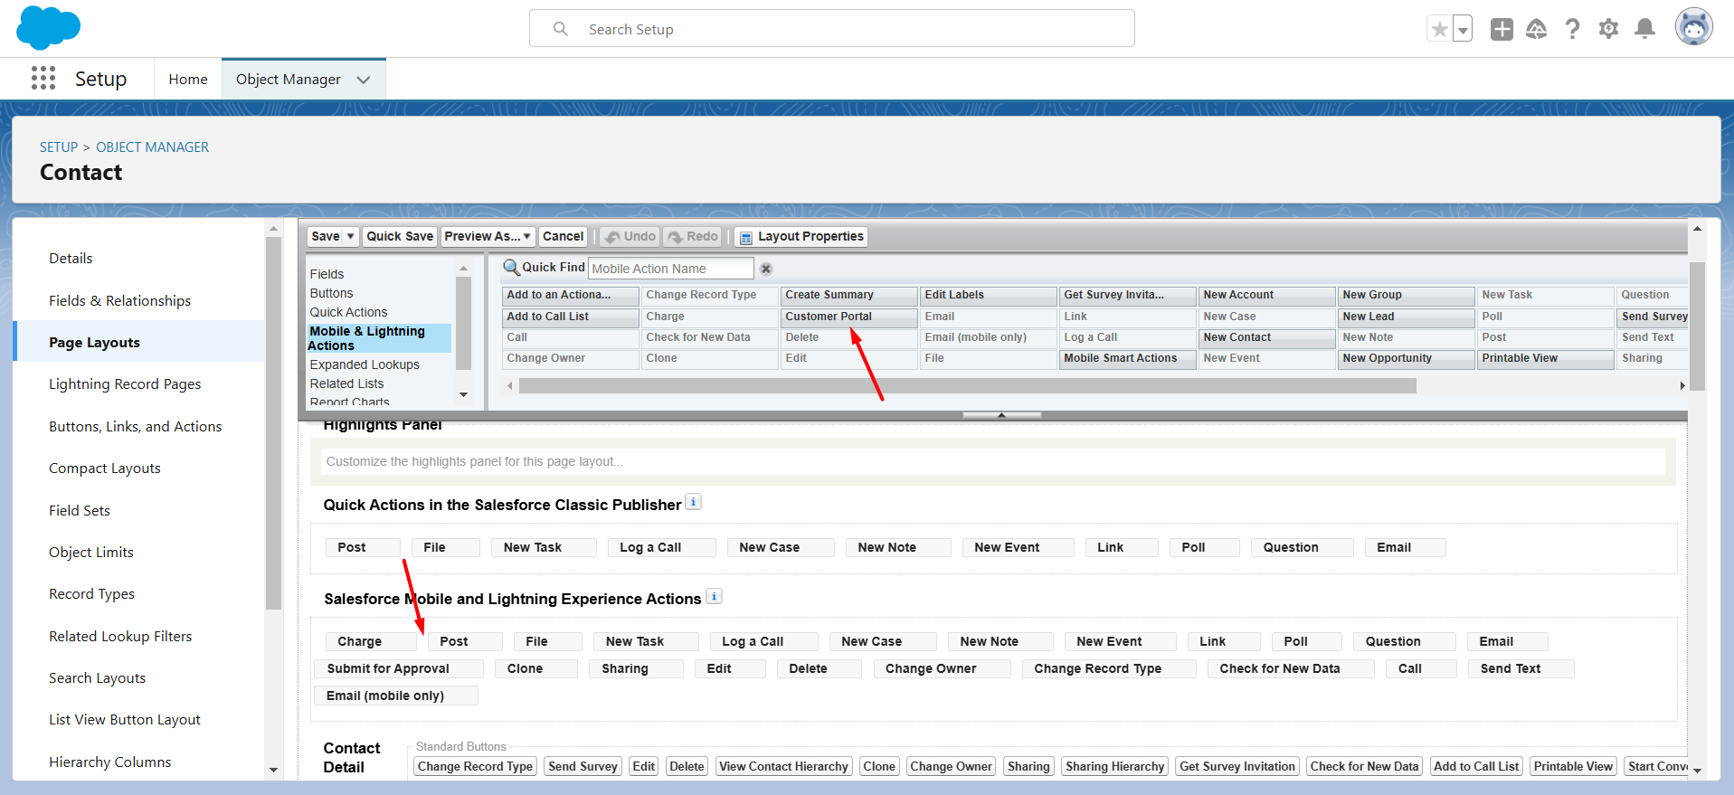Select the Charge action in Lightning actions

tap(370, 641)
